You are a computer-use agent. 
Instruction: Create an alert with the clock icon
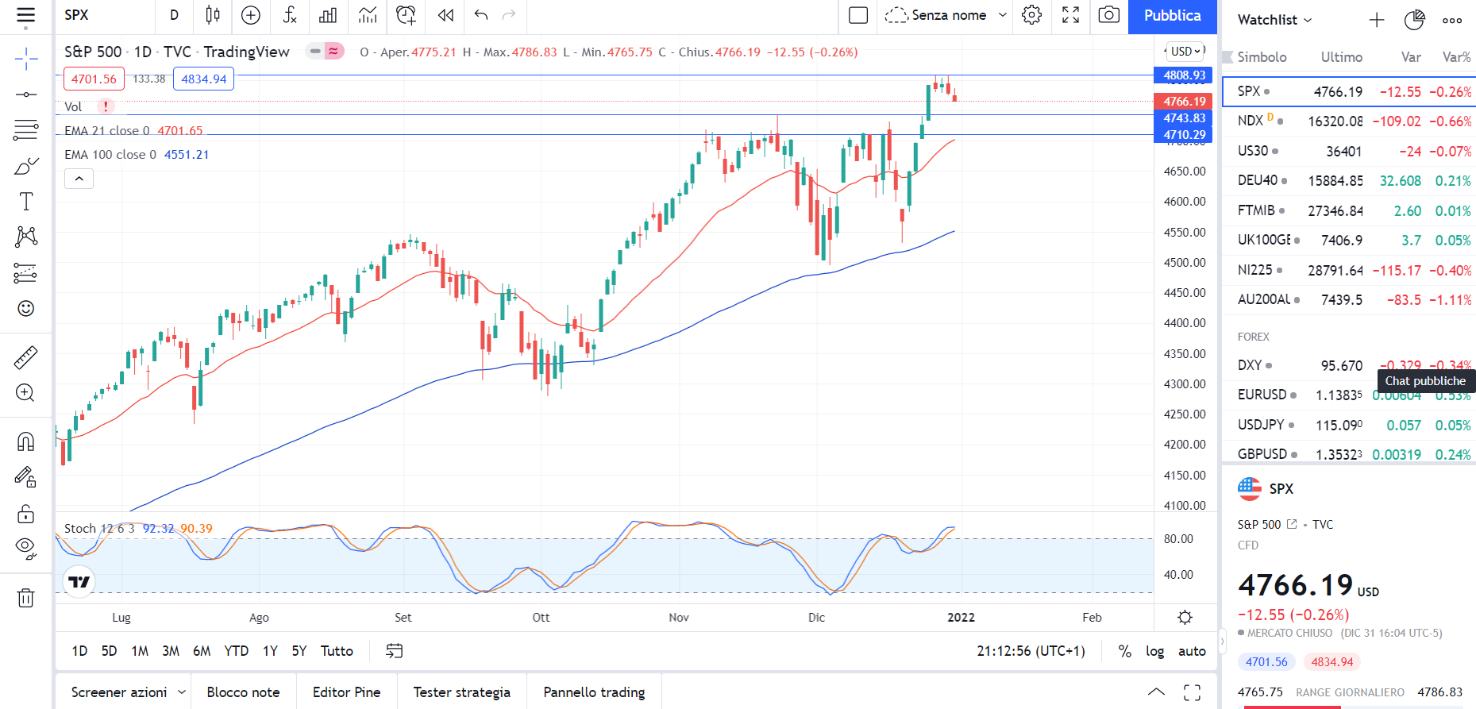pyautogui.click(x=406, y=15)
